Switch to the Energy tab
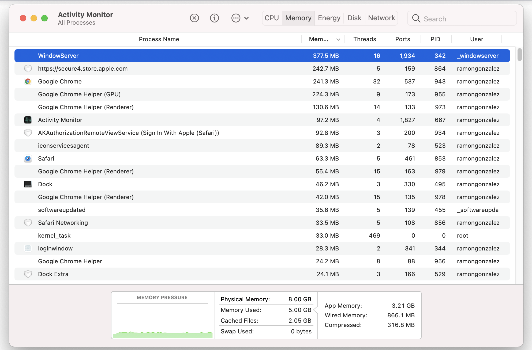The image size is (532, 350). coord(329,18)
